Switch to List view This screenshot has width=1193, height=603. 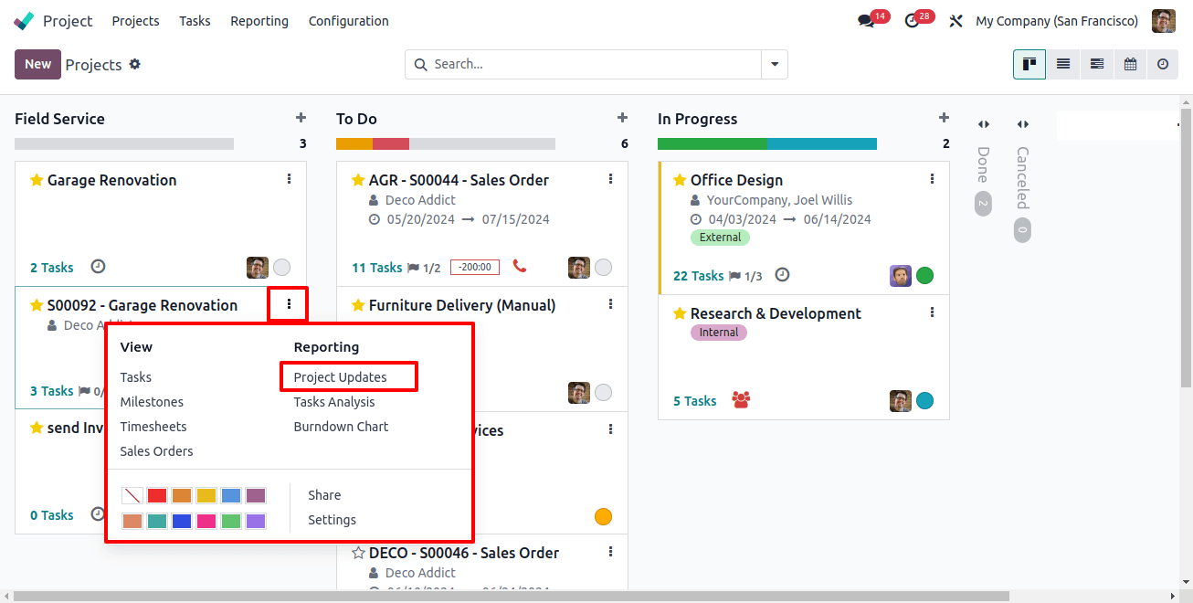coord(1063,64)
